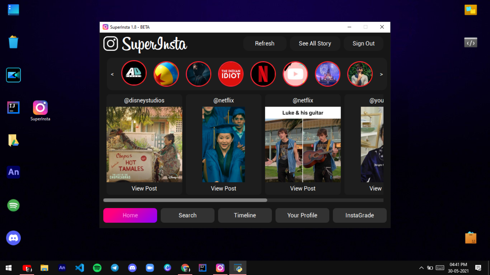Screen dimensions: 490x275
Task: Open the AD logo story circle
Action: coord(134,73)
